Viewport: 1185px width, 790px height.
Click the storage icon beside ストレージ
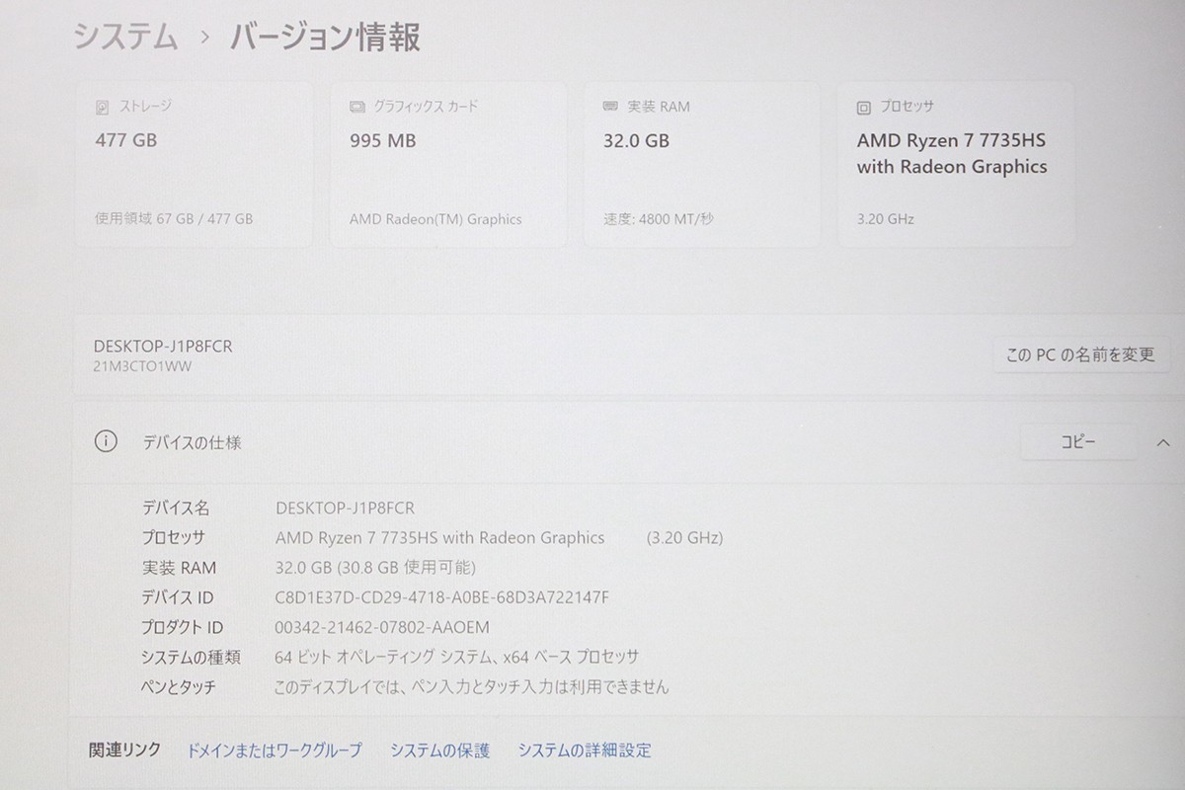[x=103, y=107]
